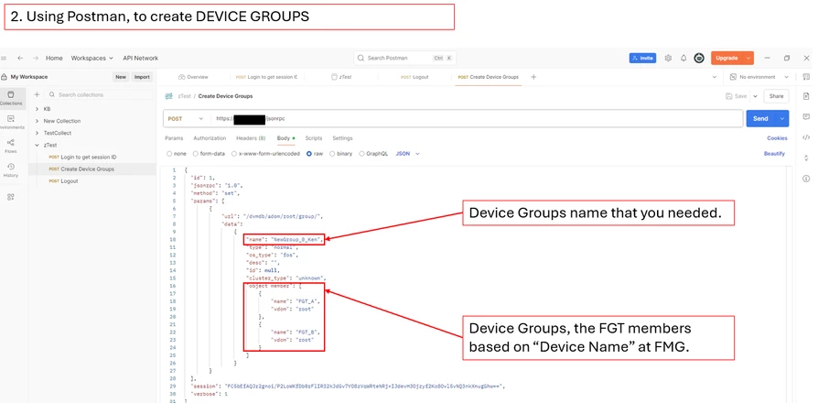Open the hamburger menu icon

pyautogui.click(x=3, y=58)
